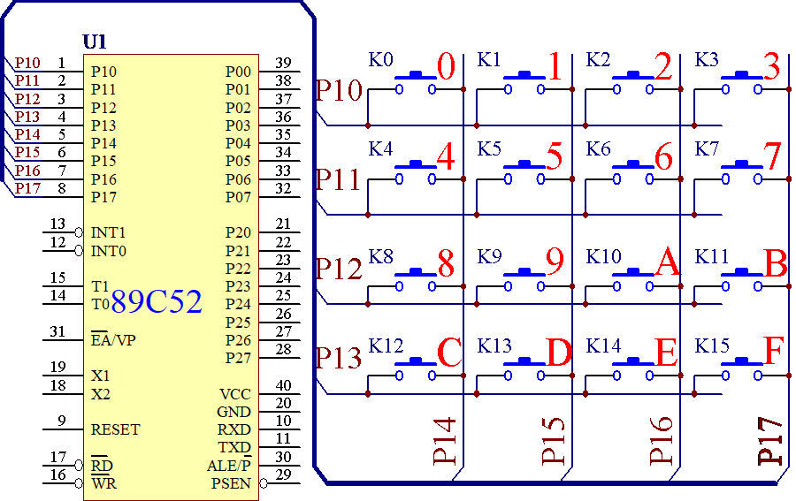The height and width of the screenshot is (501, 796).
Task: Click the inversion bubble on the INT0 pin
Action: click(x=79, y=251)
